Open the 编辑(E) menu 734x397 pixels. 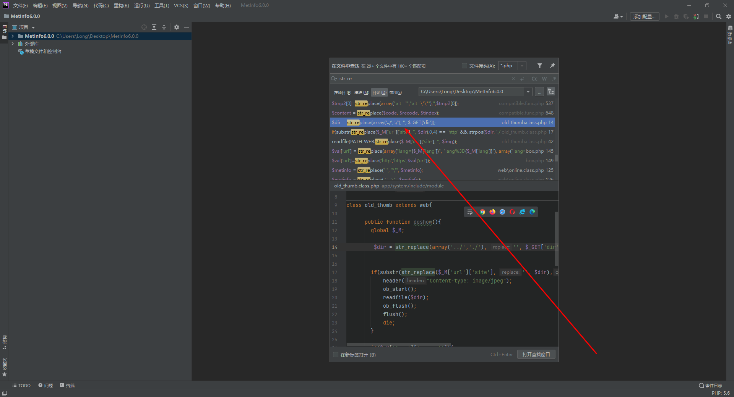pyautogui.click(x=40, y=5)
